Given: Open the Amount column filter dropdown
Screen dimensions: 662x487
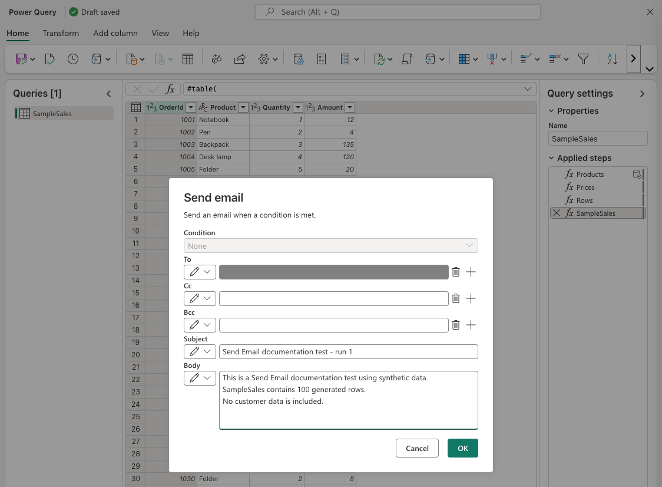Looking at the screenshot, I should 350,107.
